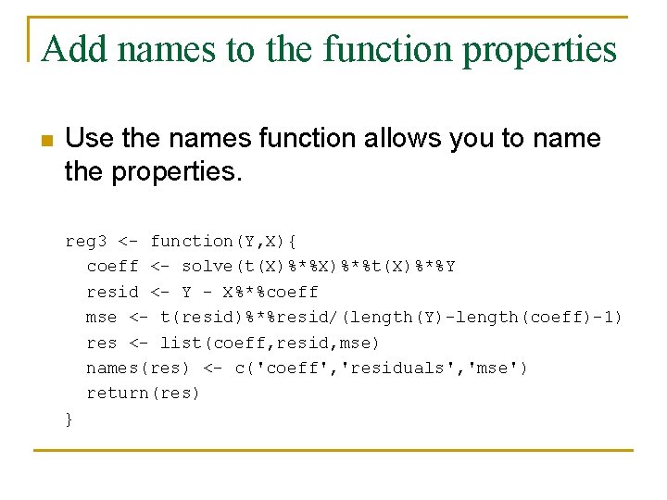This screenshot has width=667, height=500.
Task: Click the closing brace of the function
Action: pos(69,419)
